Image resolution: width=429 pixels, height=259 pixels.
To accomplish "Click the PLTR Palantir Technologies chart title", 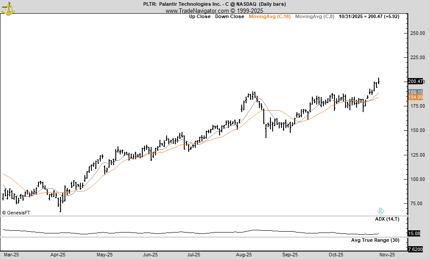I will coord(214,4).
